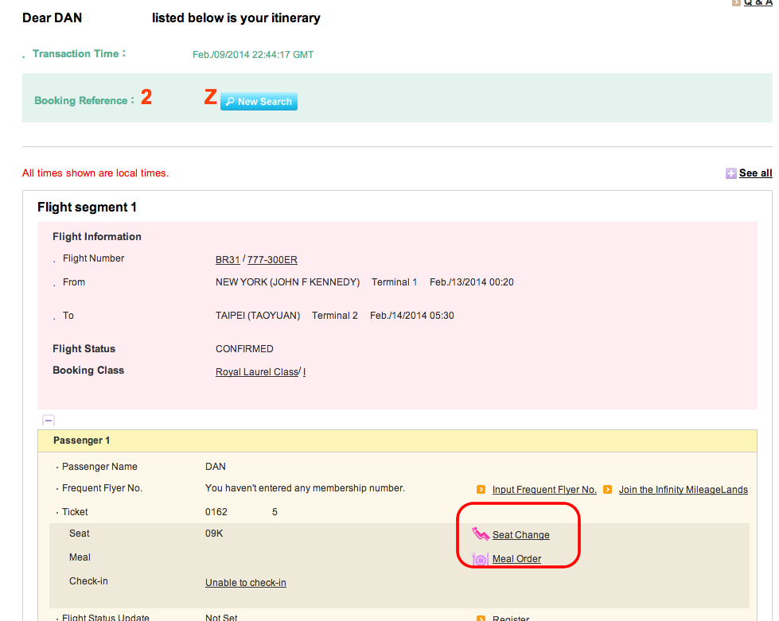779x621 pixels.
Task: Start a New Search
Action: tap(259, 101)
